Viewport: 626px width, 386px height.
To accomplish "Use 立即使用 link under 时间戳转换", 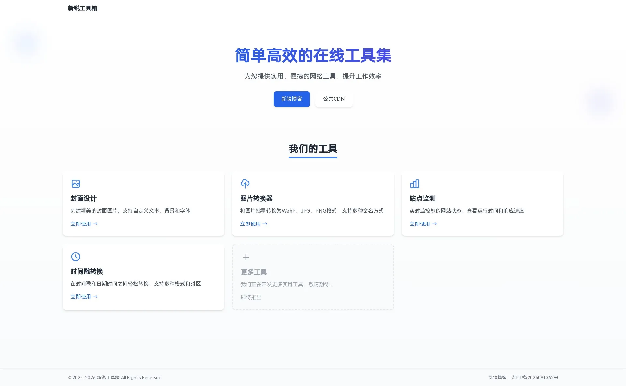I will pyautogui.click(x=84, y=297).
